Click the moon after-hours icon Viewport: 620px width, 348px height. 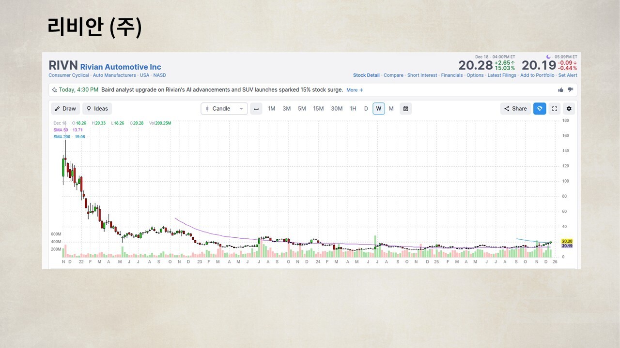coord(548,57)
